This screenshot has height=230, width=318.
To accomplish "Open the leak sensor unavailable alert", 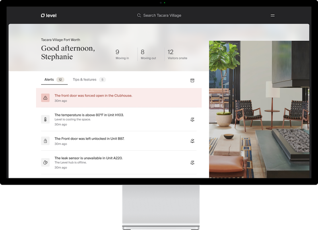I will coord(119,162).
